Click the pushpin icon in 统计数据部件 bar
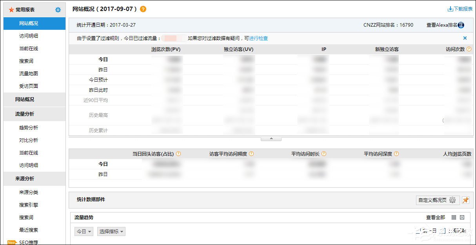 tap(465, 200)
